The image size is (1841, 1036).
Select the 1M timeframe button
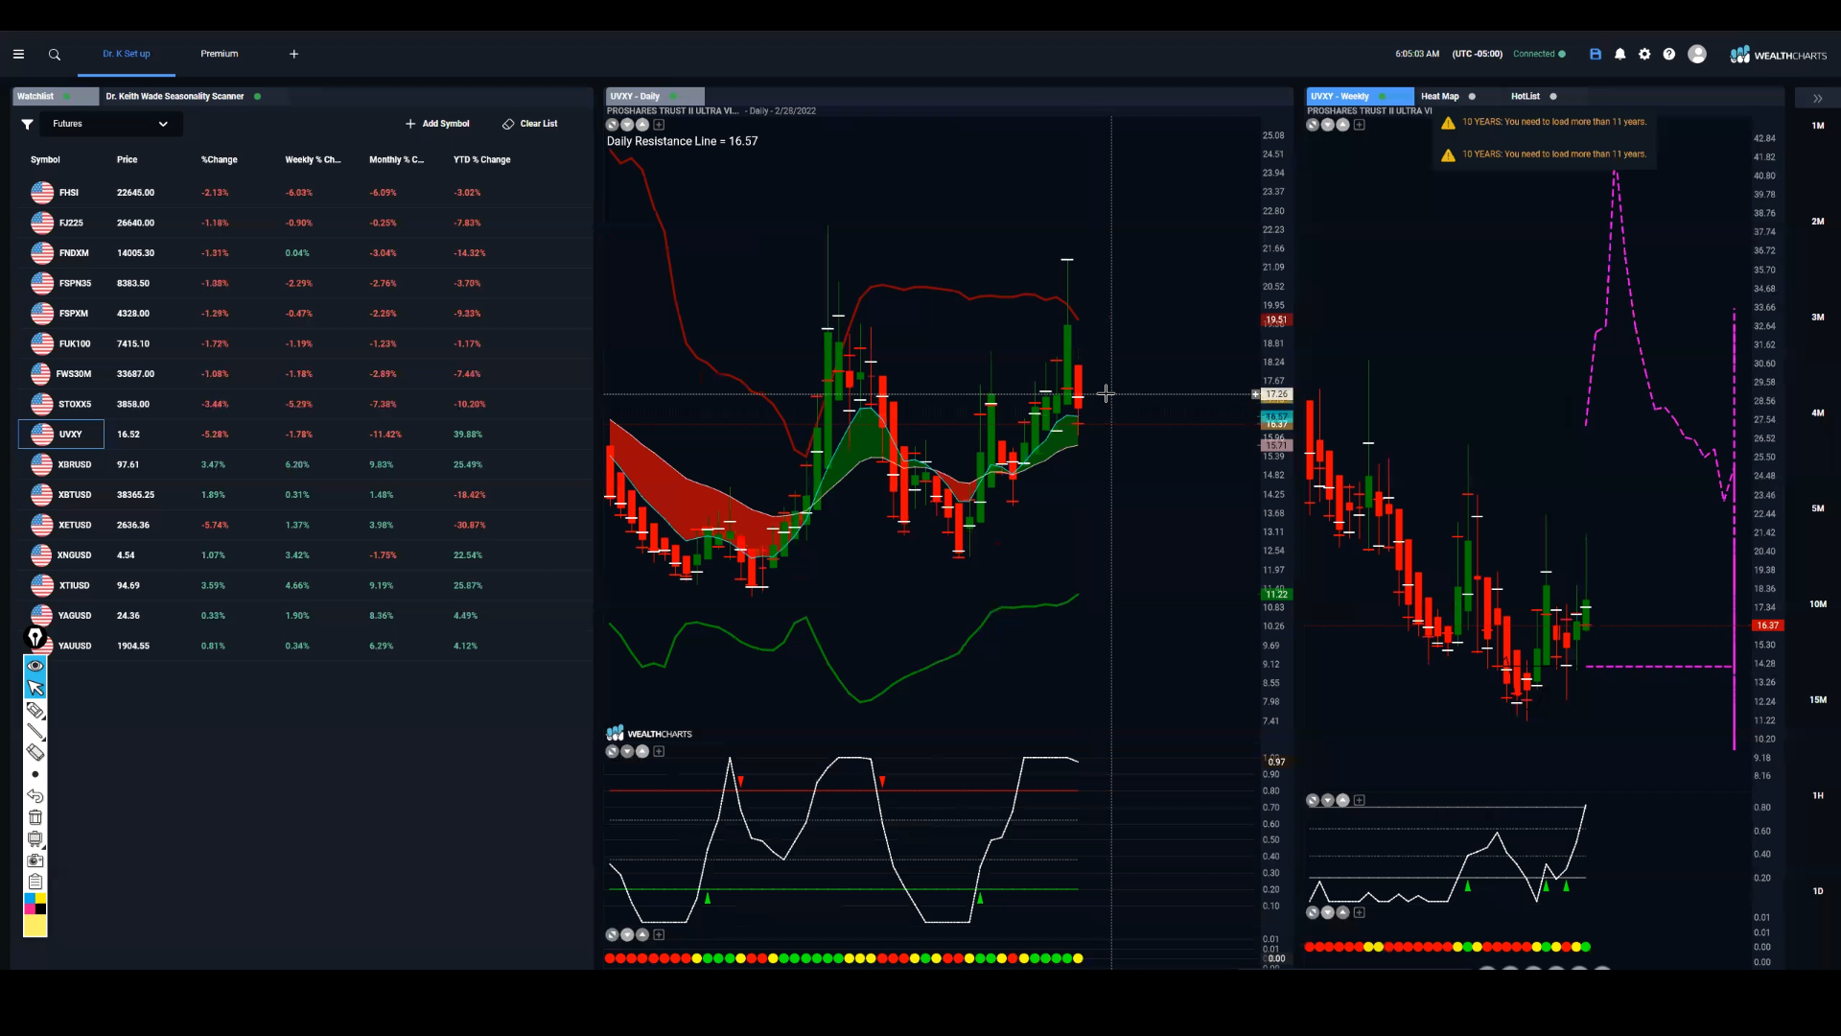click(1818, 126)
